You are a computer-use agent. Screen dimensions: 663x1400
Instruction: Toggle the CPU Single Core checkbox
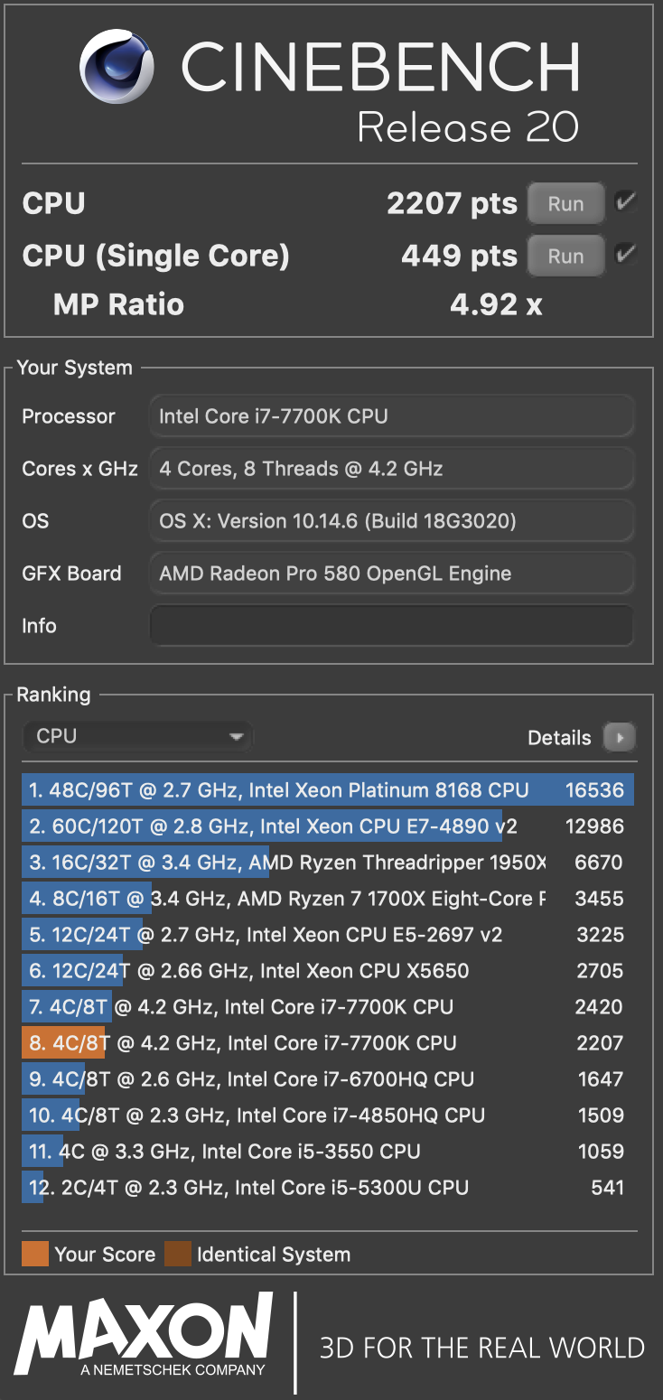pyautogui.click(x=625, y=255)
